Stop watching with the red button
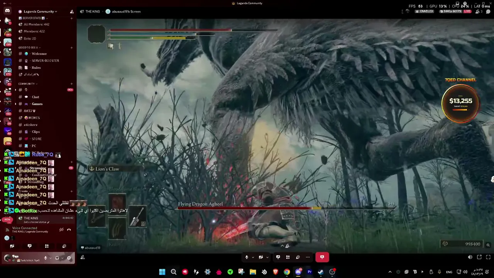494x278 pixels. pos(322,257)
